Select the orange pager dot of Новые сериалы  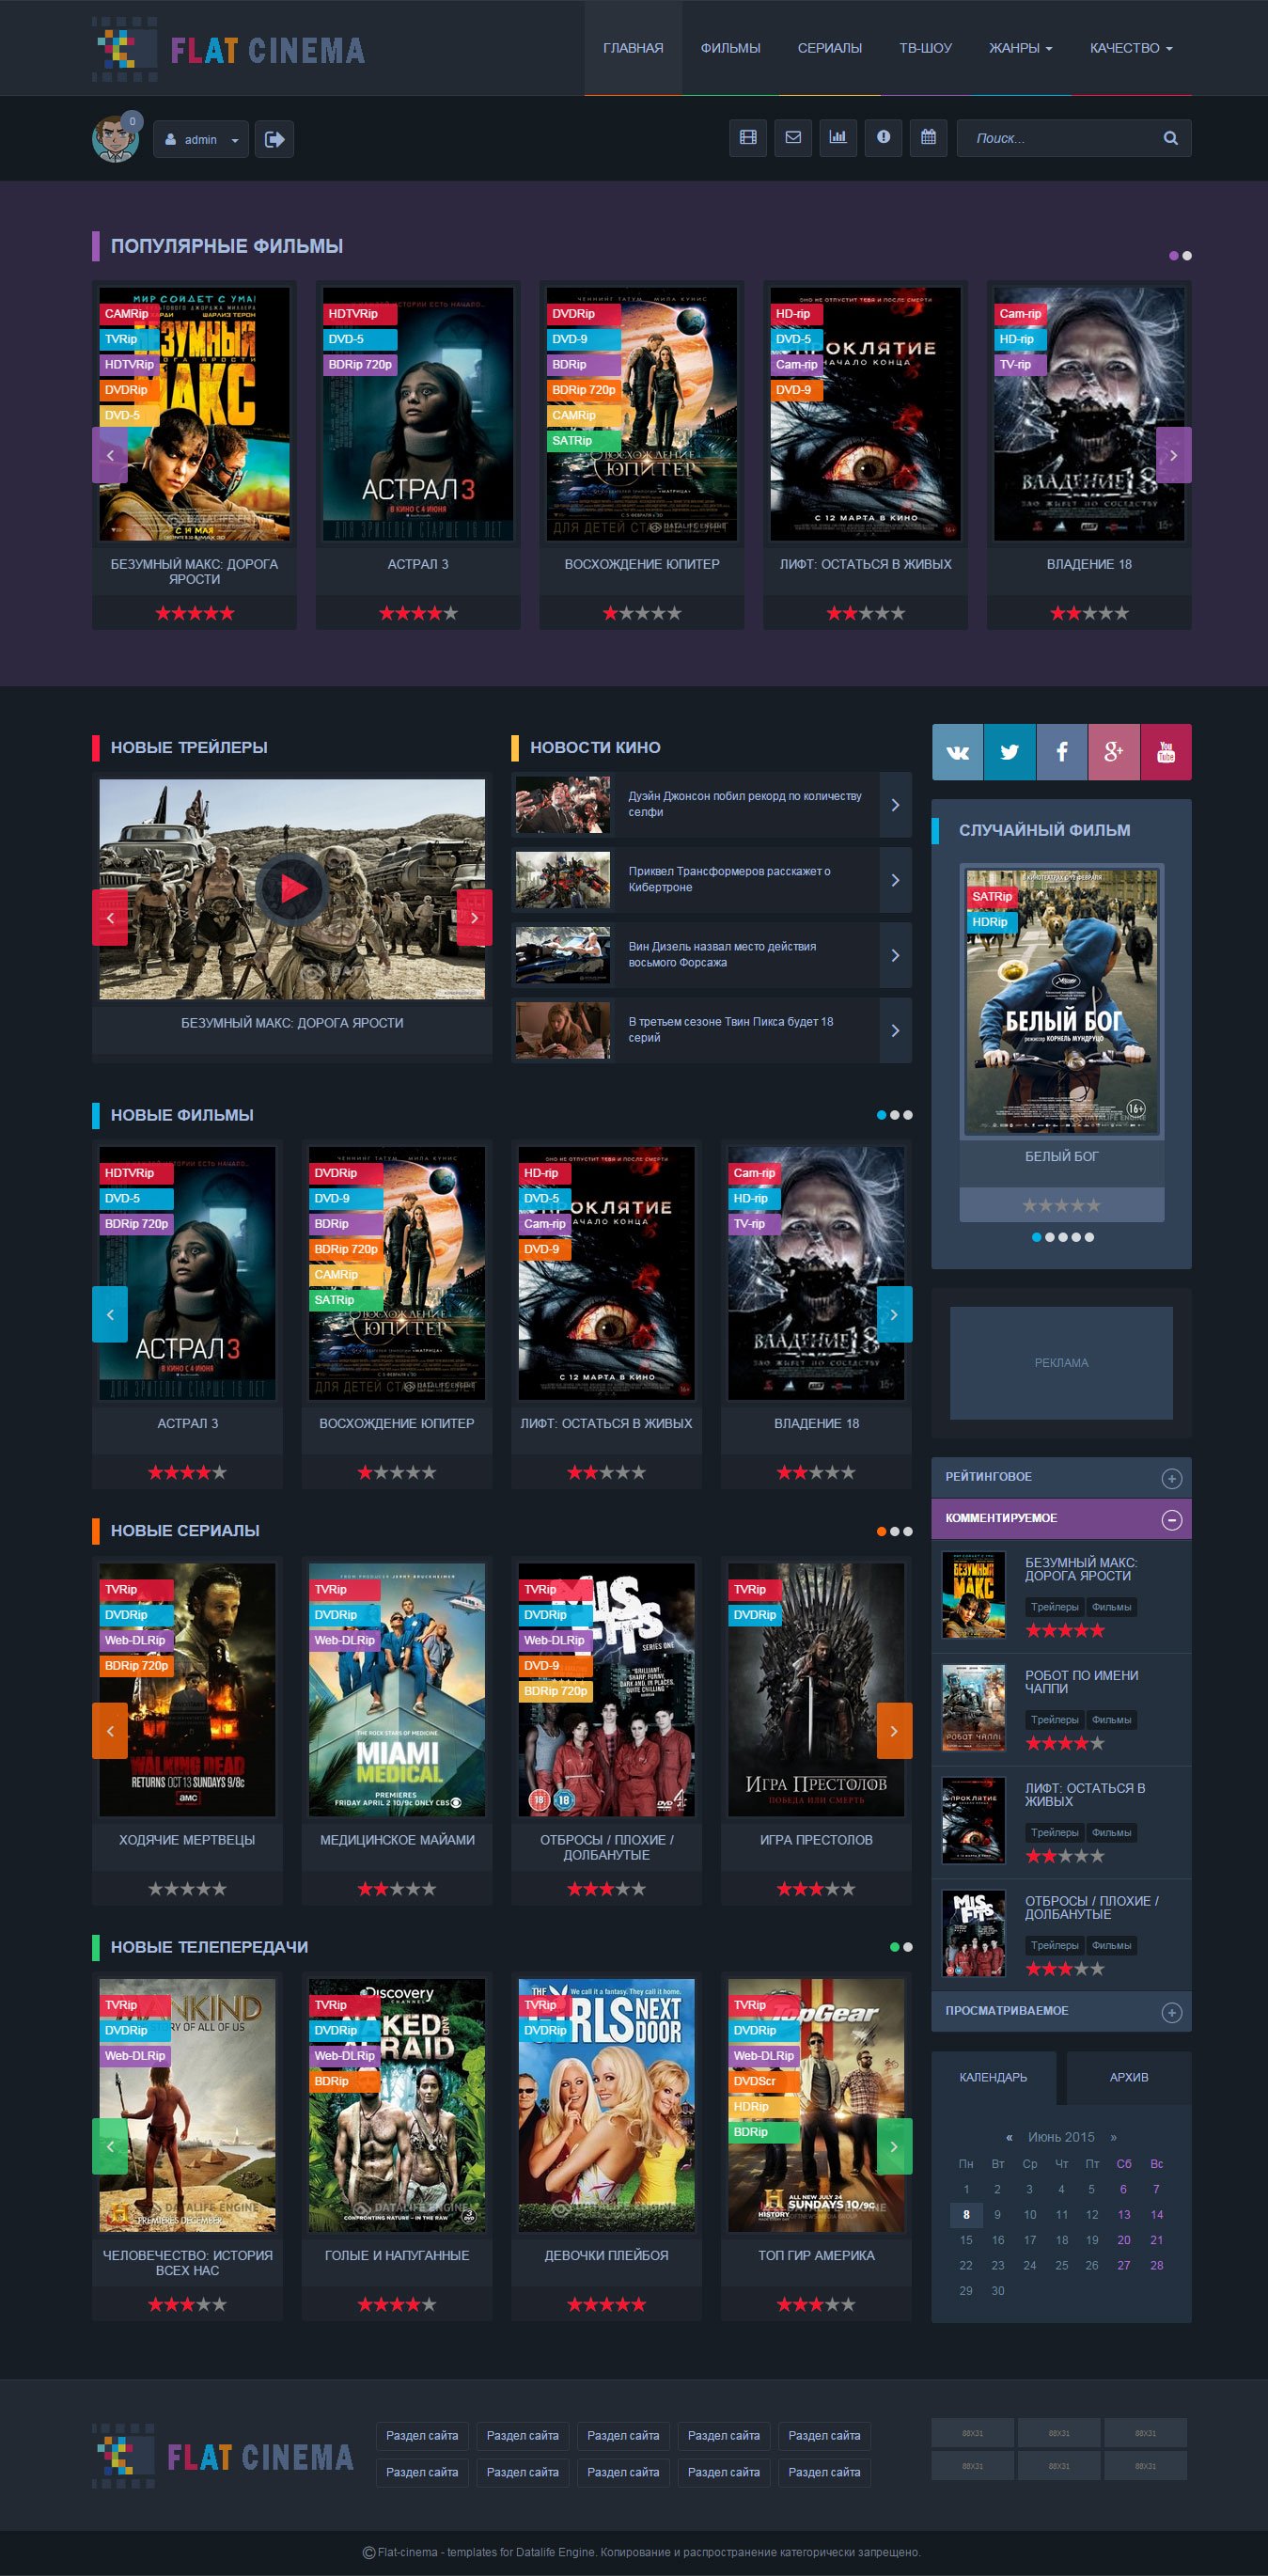pos(881,1531)
